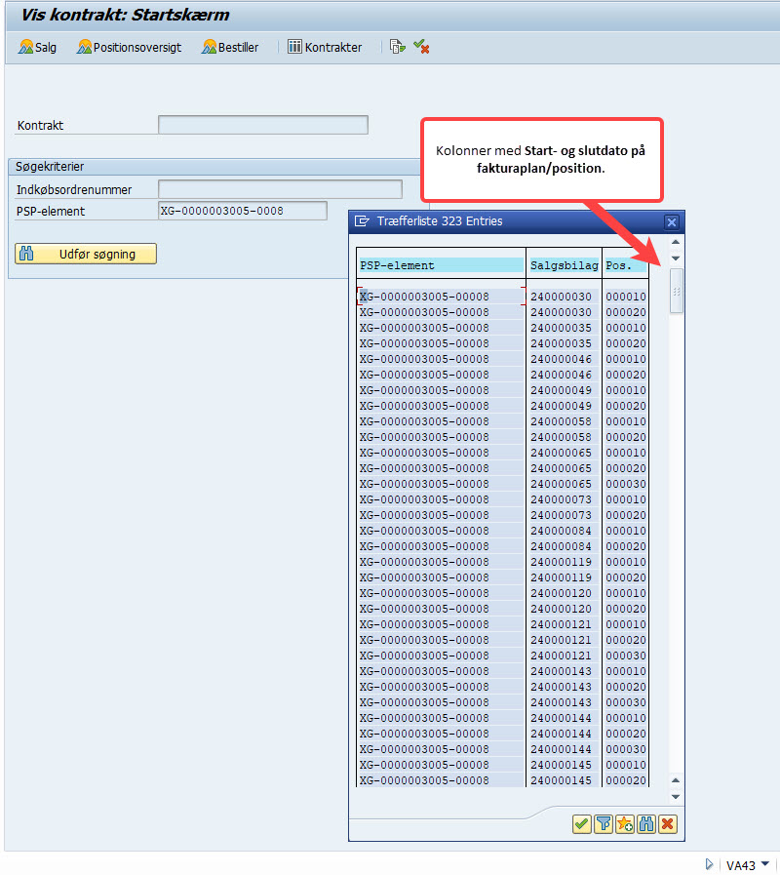The image size is (780, 875).
Task: Click the Bestiller toolbar button
Action: [x=230, y=47]
